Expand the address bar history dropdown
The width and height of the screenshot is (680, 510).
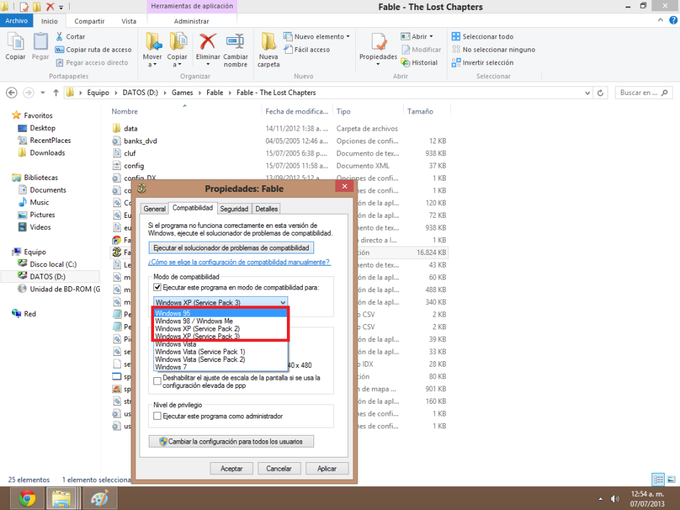click(x=587, y=93)
